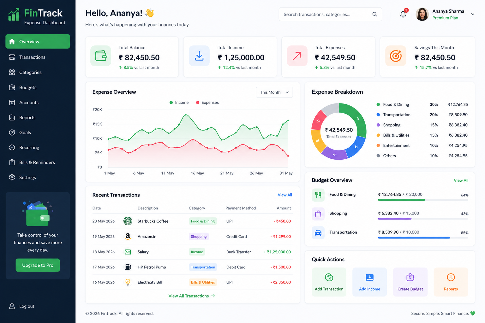
Task: Click View All in Budget Overview
Action: tap(461, 180)
